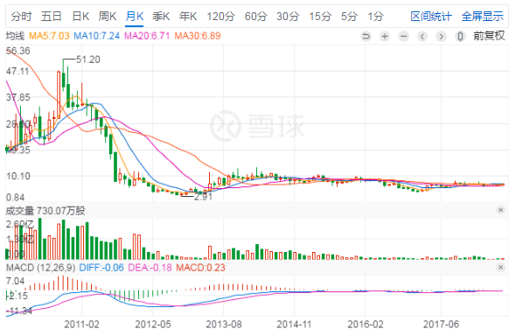Select the 年K yearly chart tab
Screen dimensions: 516x336
[x=188, y=16]
